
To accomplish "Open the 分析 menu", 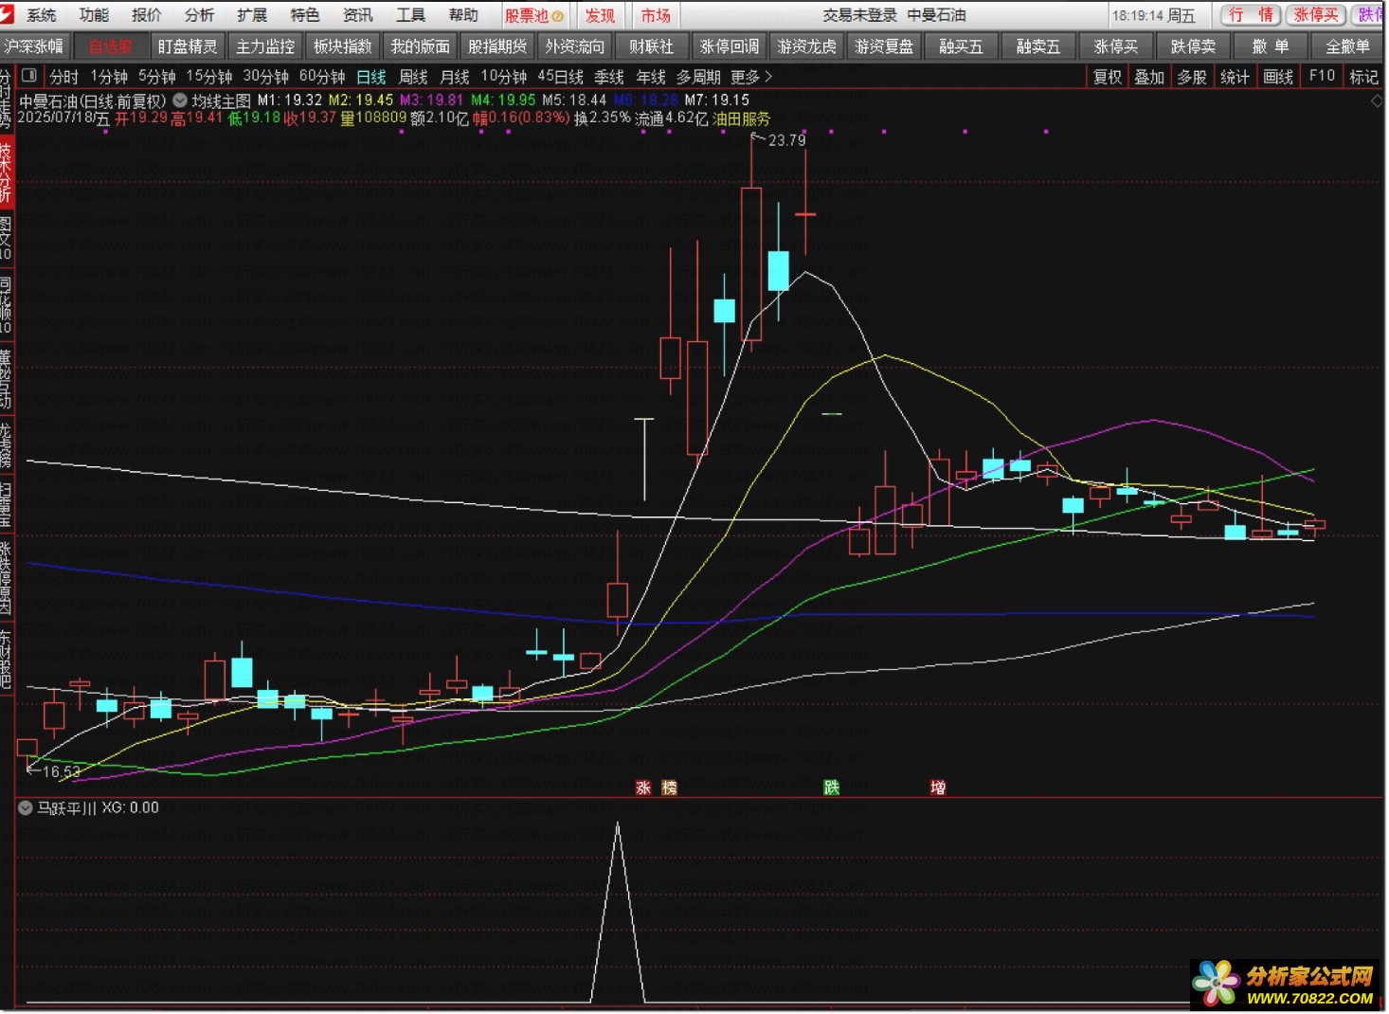I will (200, 15).
